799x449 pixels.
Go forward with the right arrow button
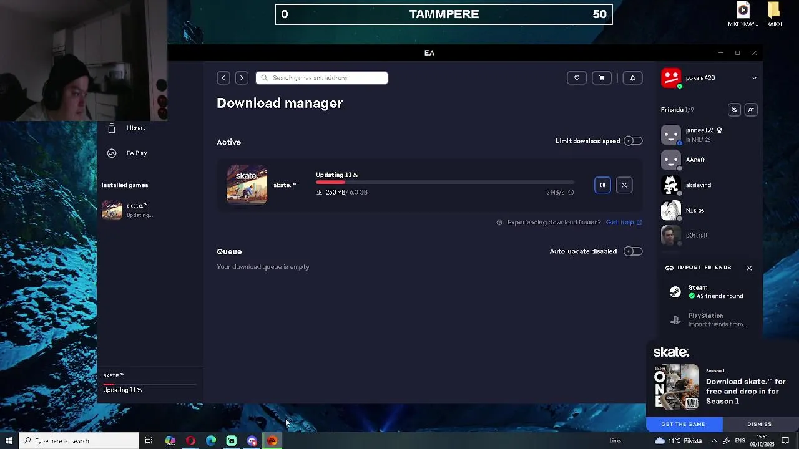coord(242,78)
